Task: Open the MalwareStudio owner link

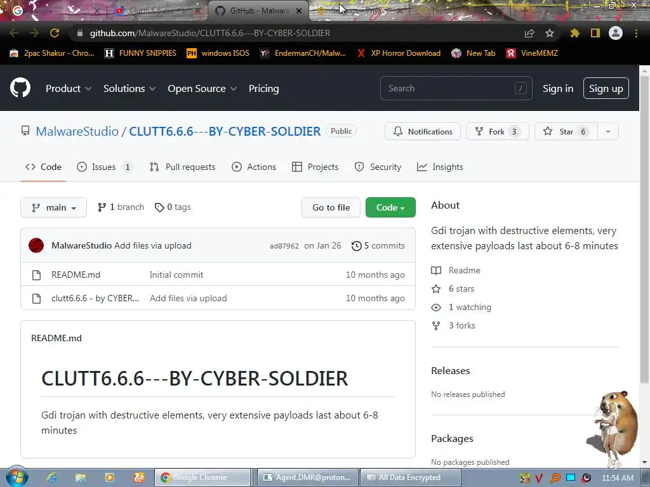Action: tap(77, 131)
